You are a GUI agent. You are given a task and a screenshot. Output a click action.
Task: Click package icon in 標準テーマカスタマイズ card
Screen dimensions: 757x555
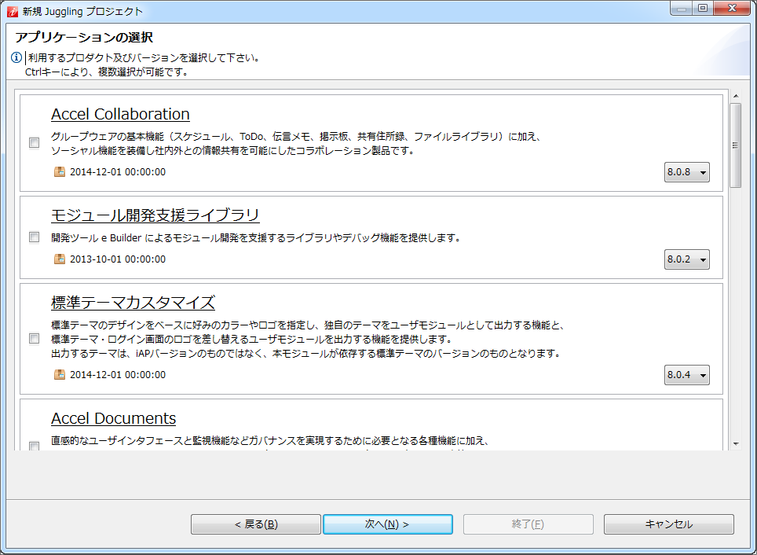coord(60,374)
